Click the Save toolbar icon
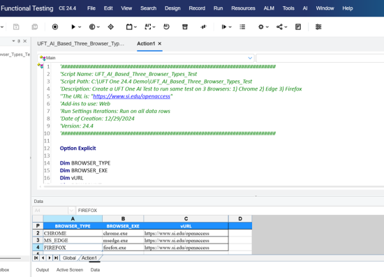This screenshot has width=384, height=277. (x=16, y=27)
